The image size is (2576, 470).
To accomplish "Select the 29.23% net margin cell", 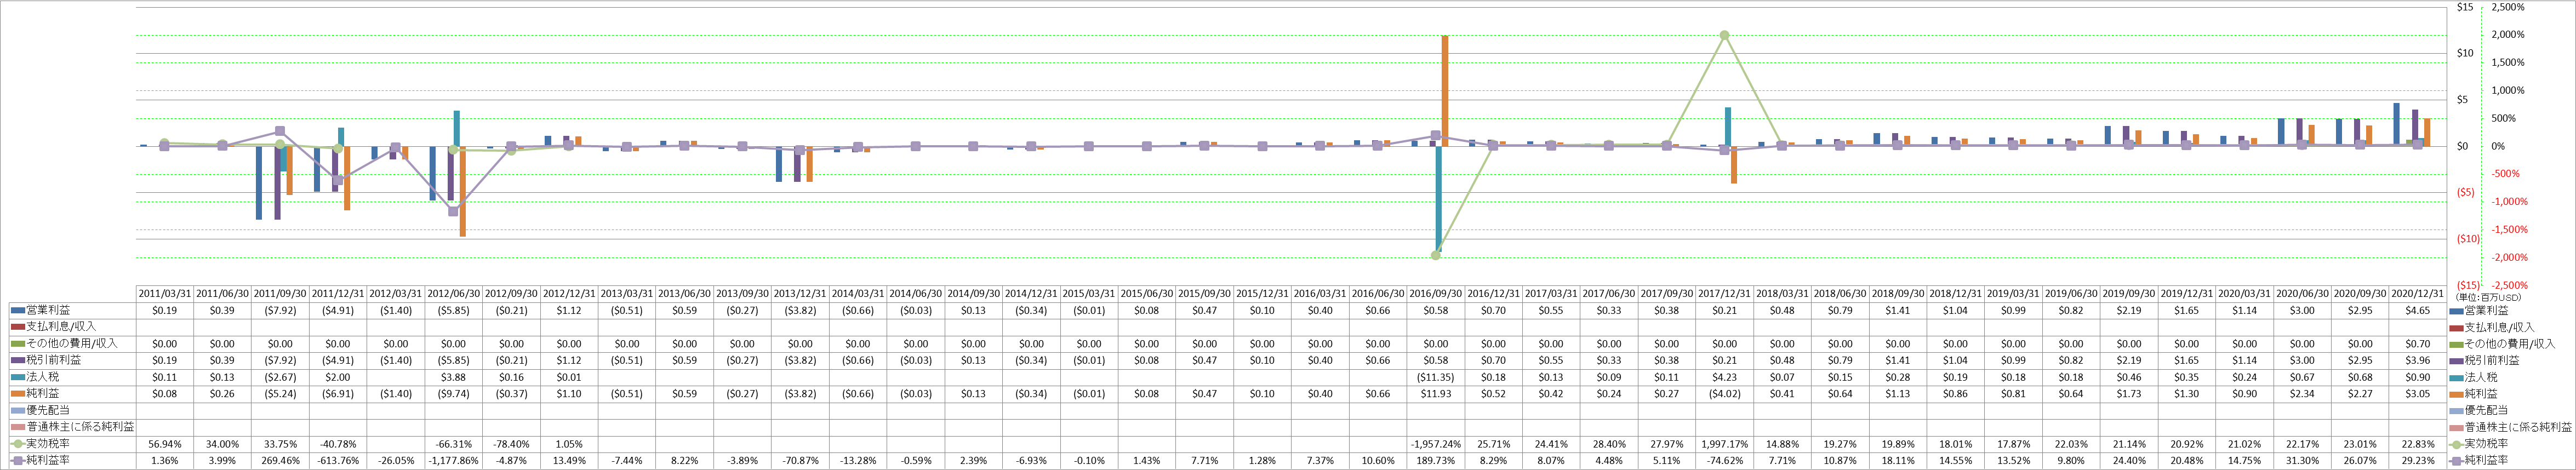I will pos(2418,461).
